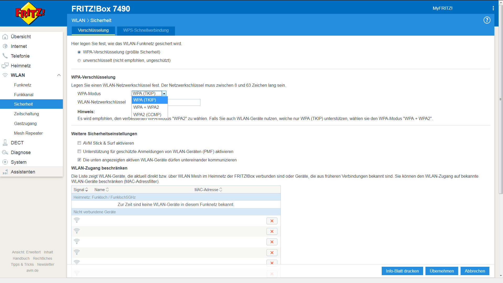The height and width of the screenshot is (283, 503).
Task: Select WPA + WPA2 mode option
Action: click(x=146, y=107)
